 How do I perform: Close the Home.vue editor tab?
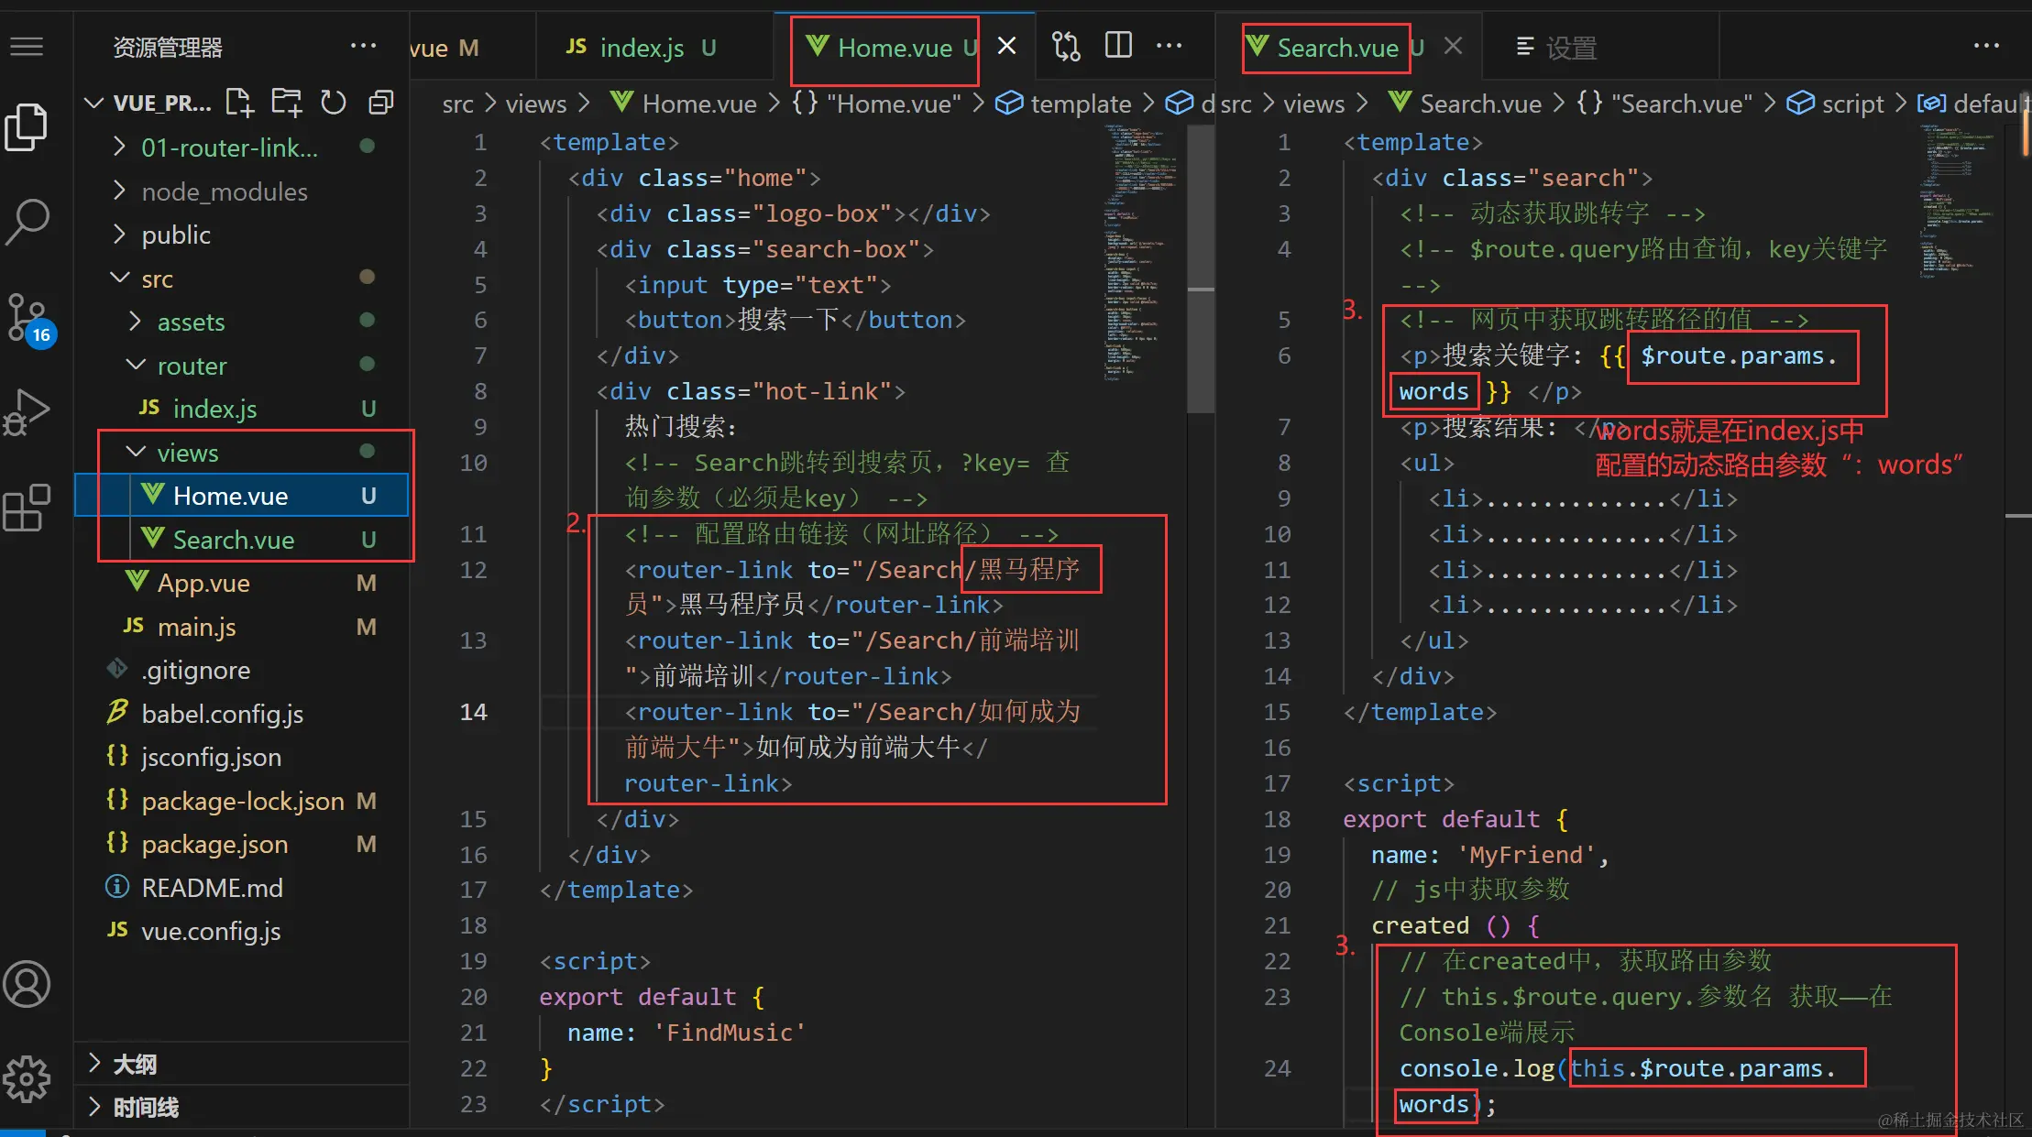(x=1006, y=46)
